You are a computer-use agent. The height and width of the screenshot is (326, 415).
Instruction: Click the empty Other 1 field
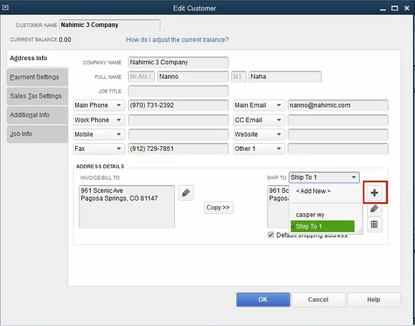coord(338,149)
